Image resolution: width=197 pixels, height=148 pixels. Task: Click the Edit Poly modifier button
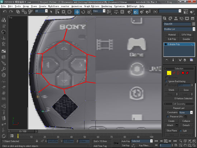[172, 39]
